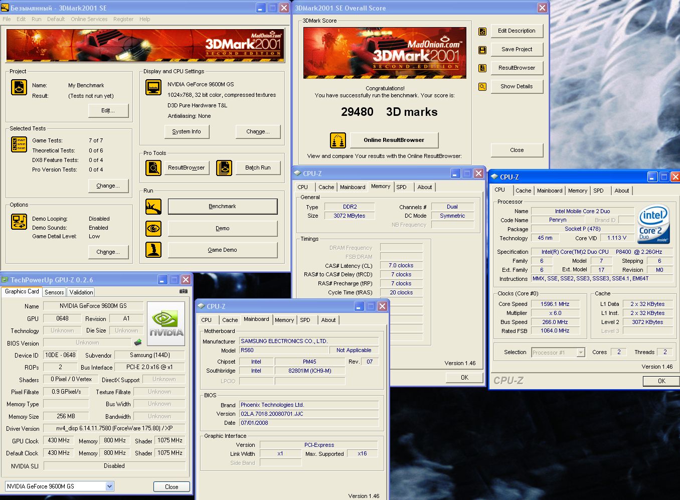Click the Edit Description icon in the score window
This screenshot has height=500, width=680.
coord(482,31)
